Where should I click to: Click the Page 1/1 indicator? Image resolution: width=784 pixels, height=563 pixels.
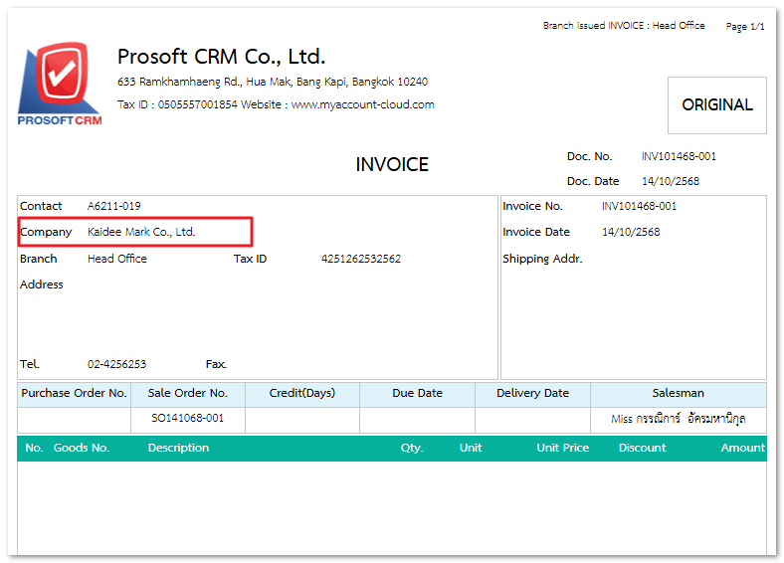(x=745, y=27)
